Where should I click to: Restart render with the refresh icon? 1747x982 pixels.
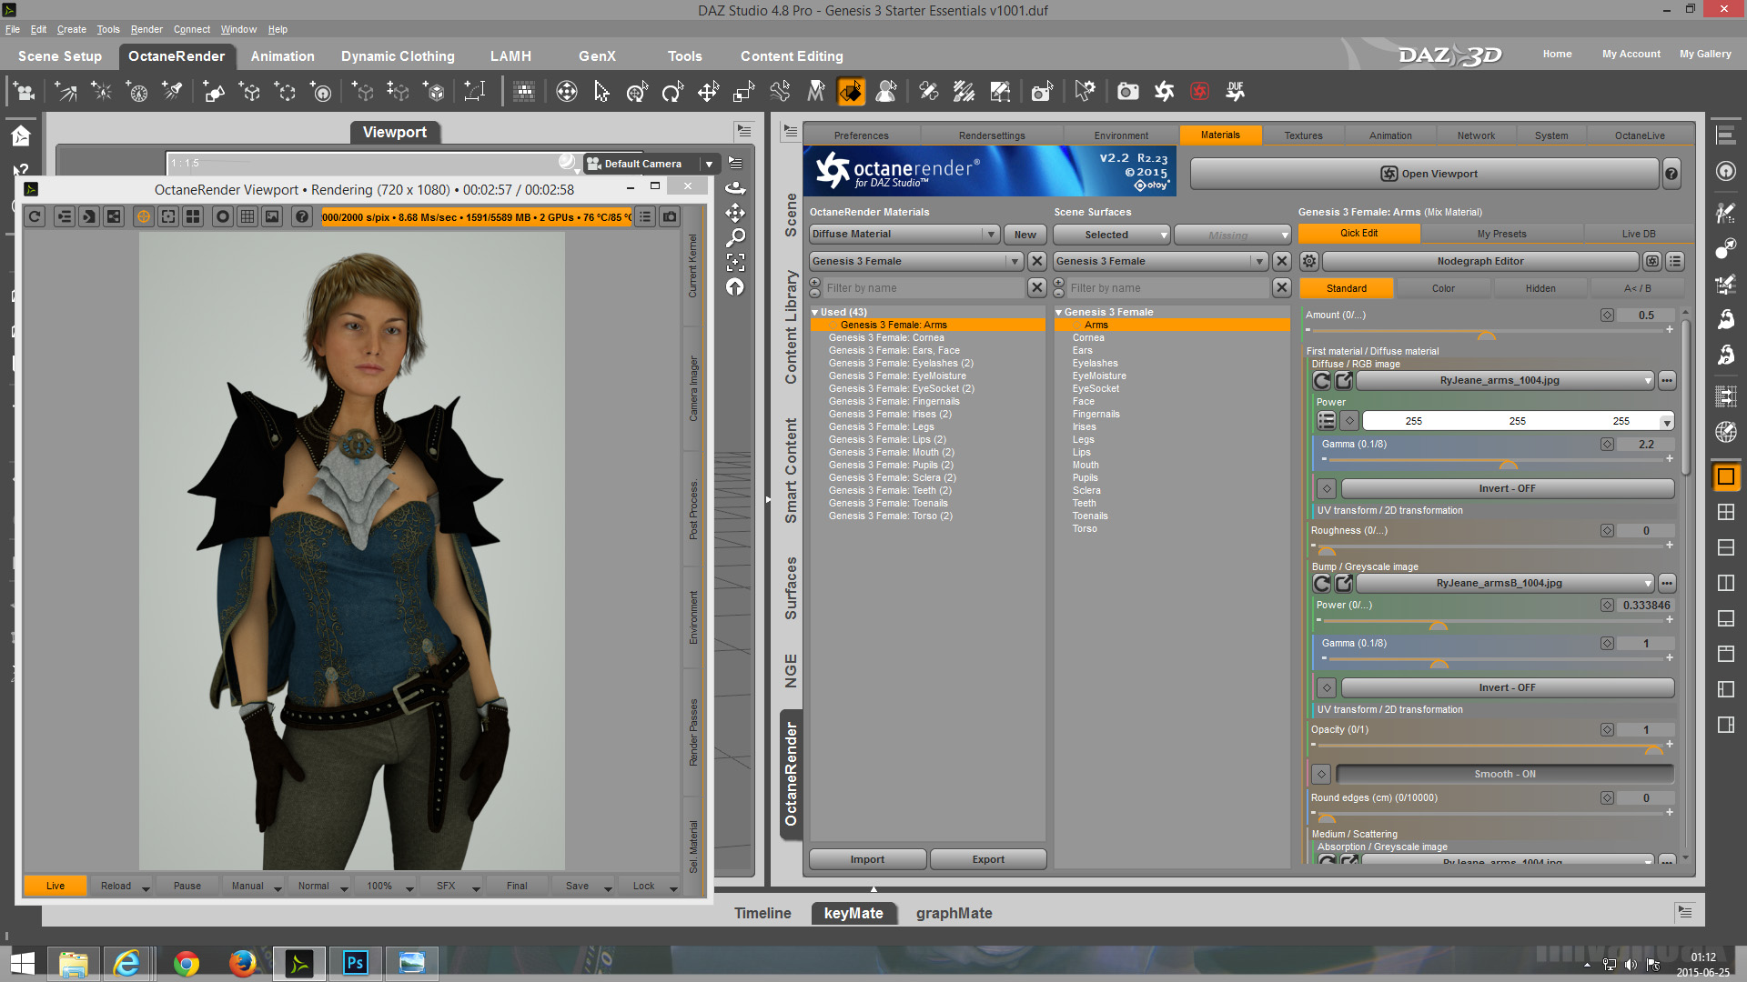pyautogui.click(x=35, y=216)
